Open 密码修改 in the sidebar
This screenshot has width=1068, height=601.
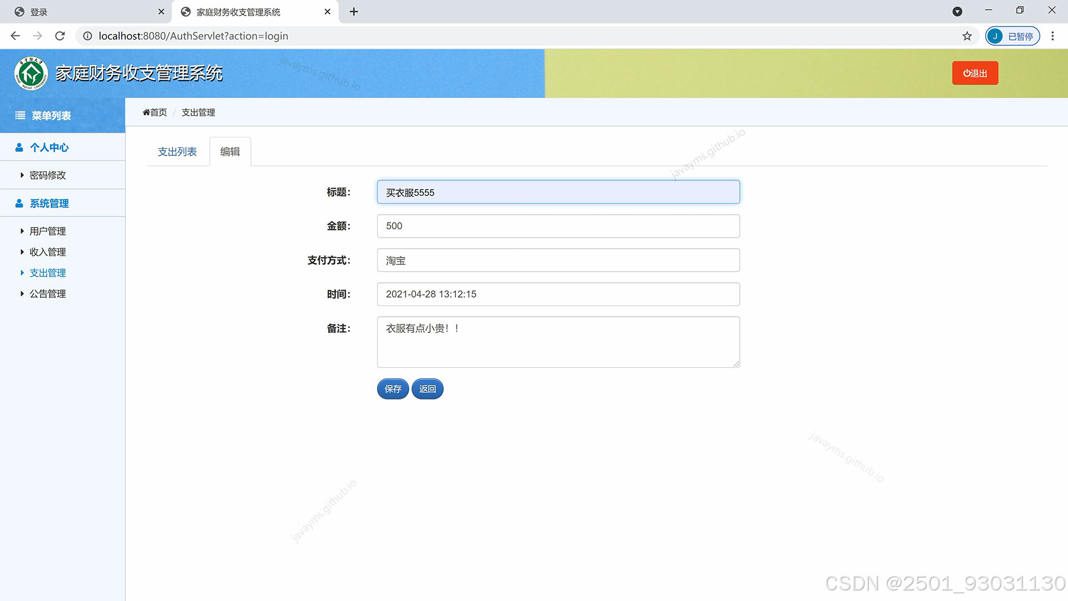(48, 175)
